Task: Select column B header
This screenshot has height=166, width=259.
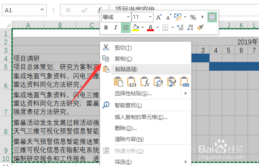Action: pos(60,25)
